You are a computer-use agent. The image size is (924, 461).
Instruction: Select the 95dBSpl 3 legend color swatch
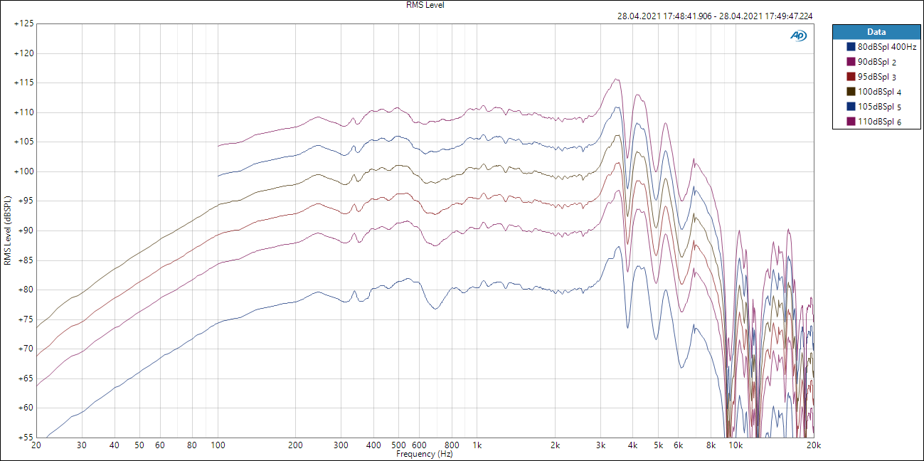(850, 77)
